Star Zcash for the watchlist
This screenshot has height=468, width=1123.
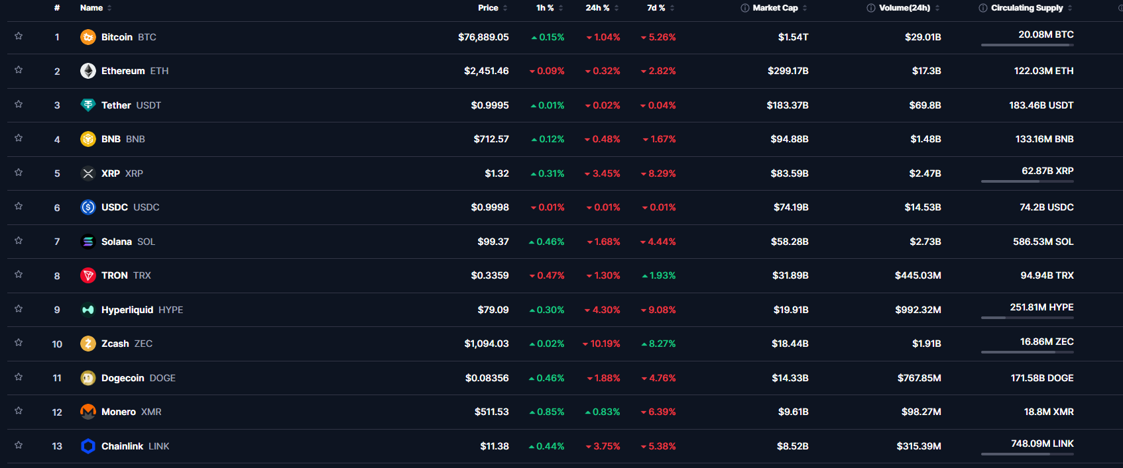(19, 342)
